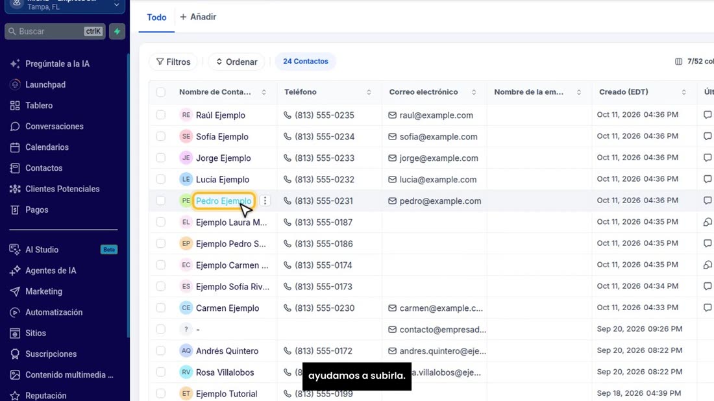Select the Pedro Ejemplo row checkbox
Image resolution: width=714 pixels, height=401 pixels.
click(x=161, y=200)
